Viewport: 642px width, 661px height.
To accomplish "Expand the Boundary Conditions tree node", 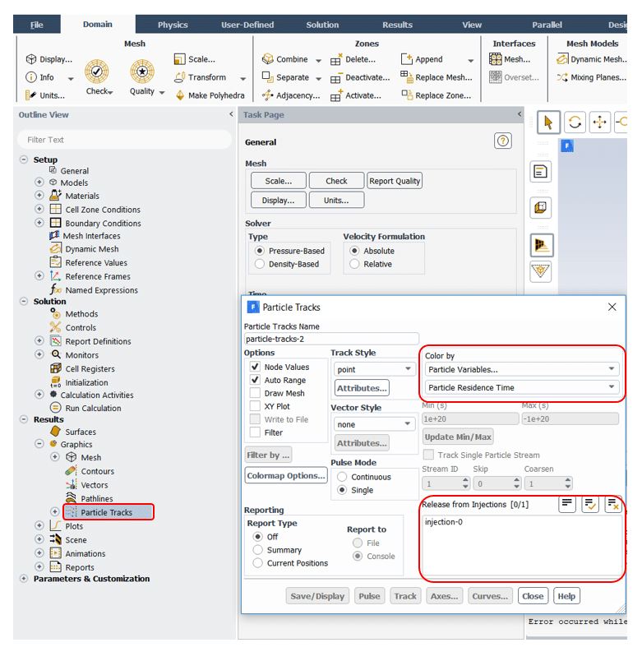I will tap(39, 223).
